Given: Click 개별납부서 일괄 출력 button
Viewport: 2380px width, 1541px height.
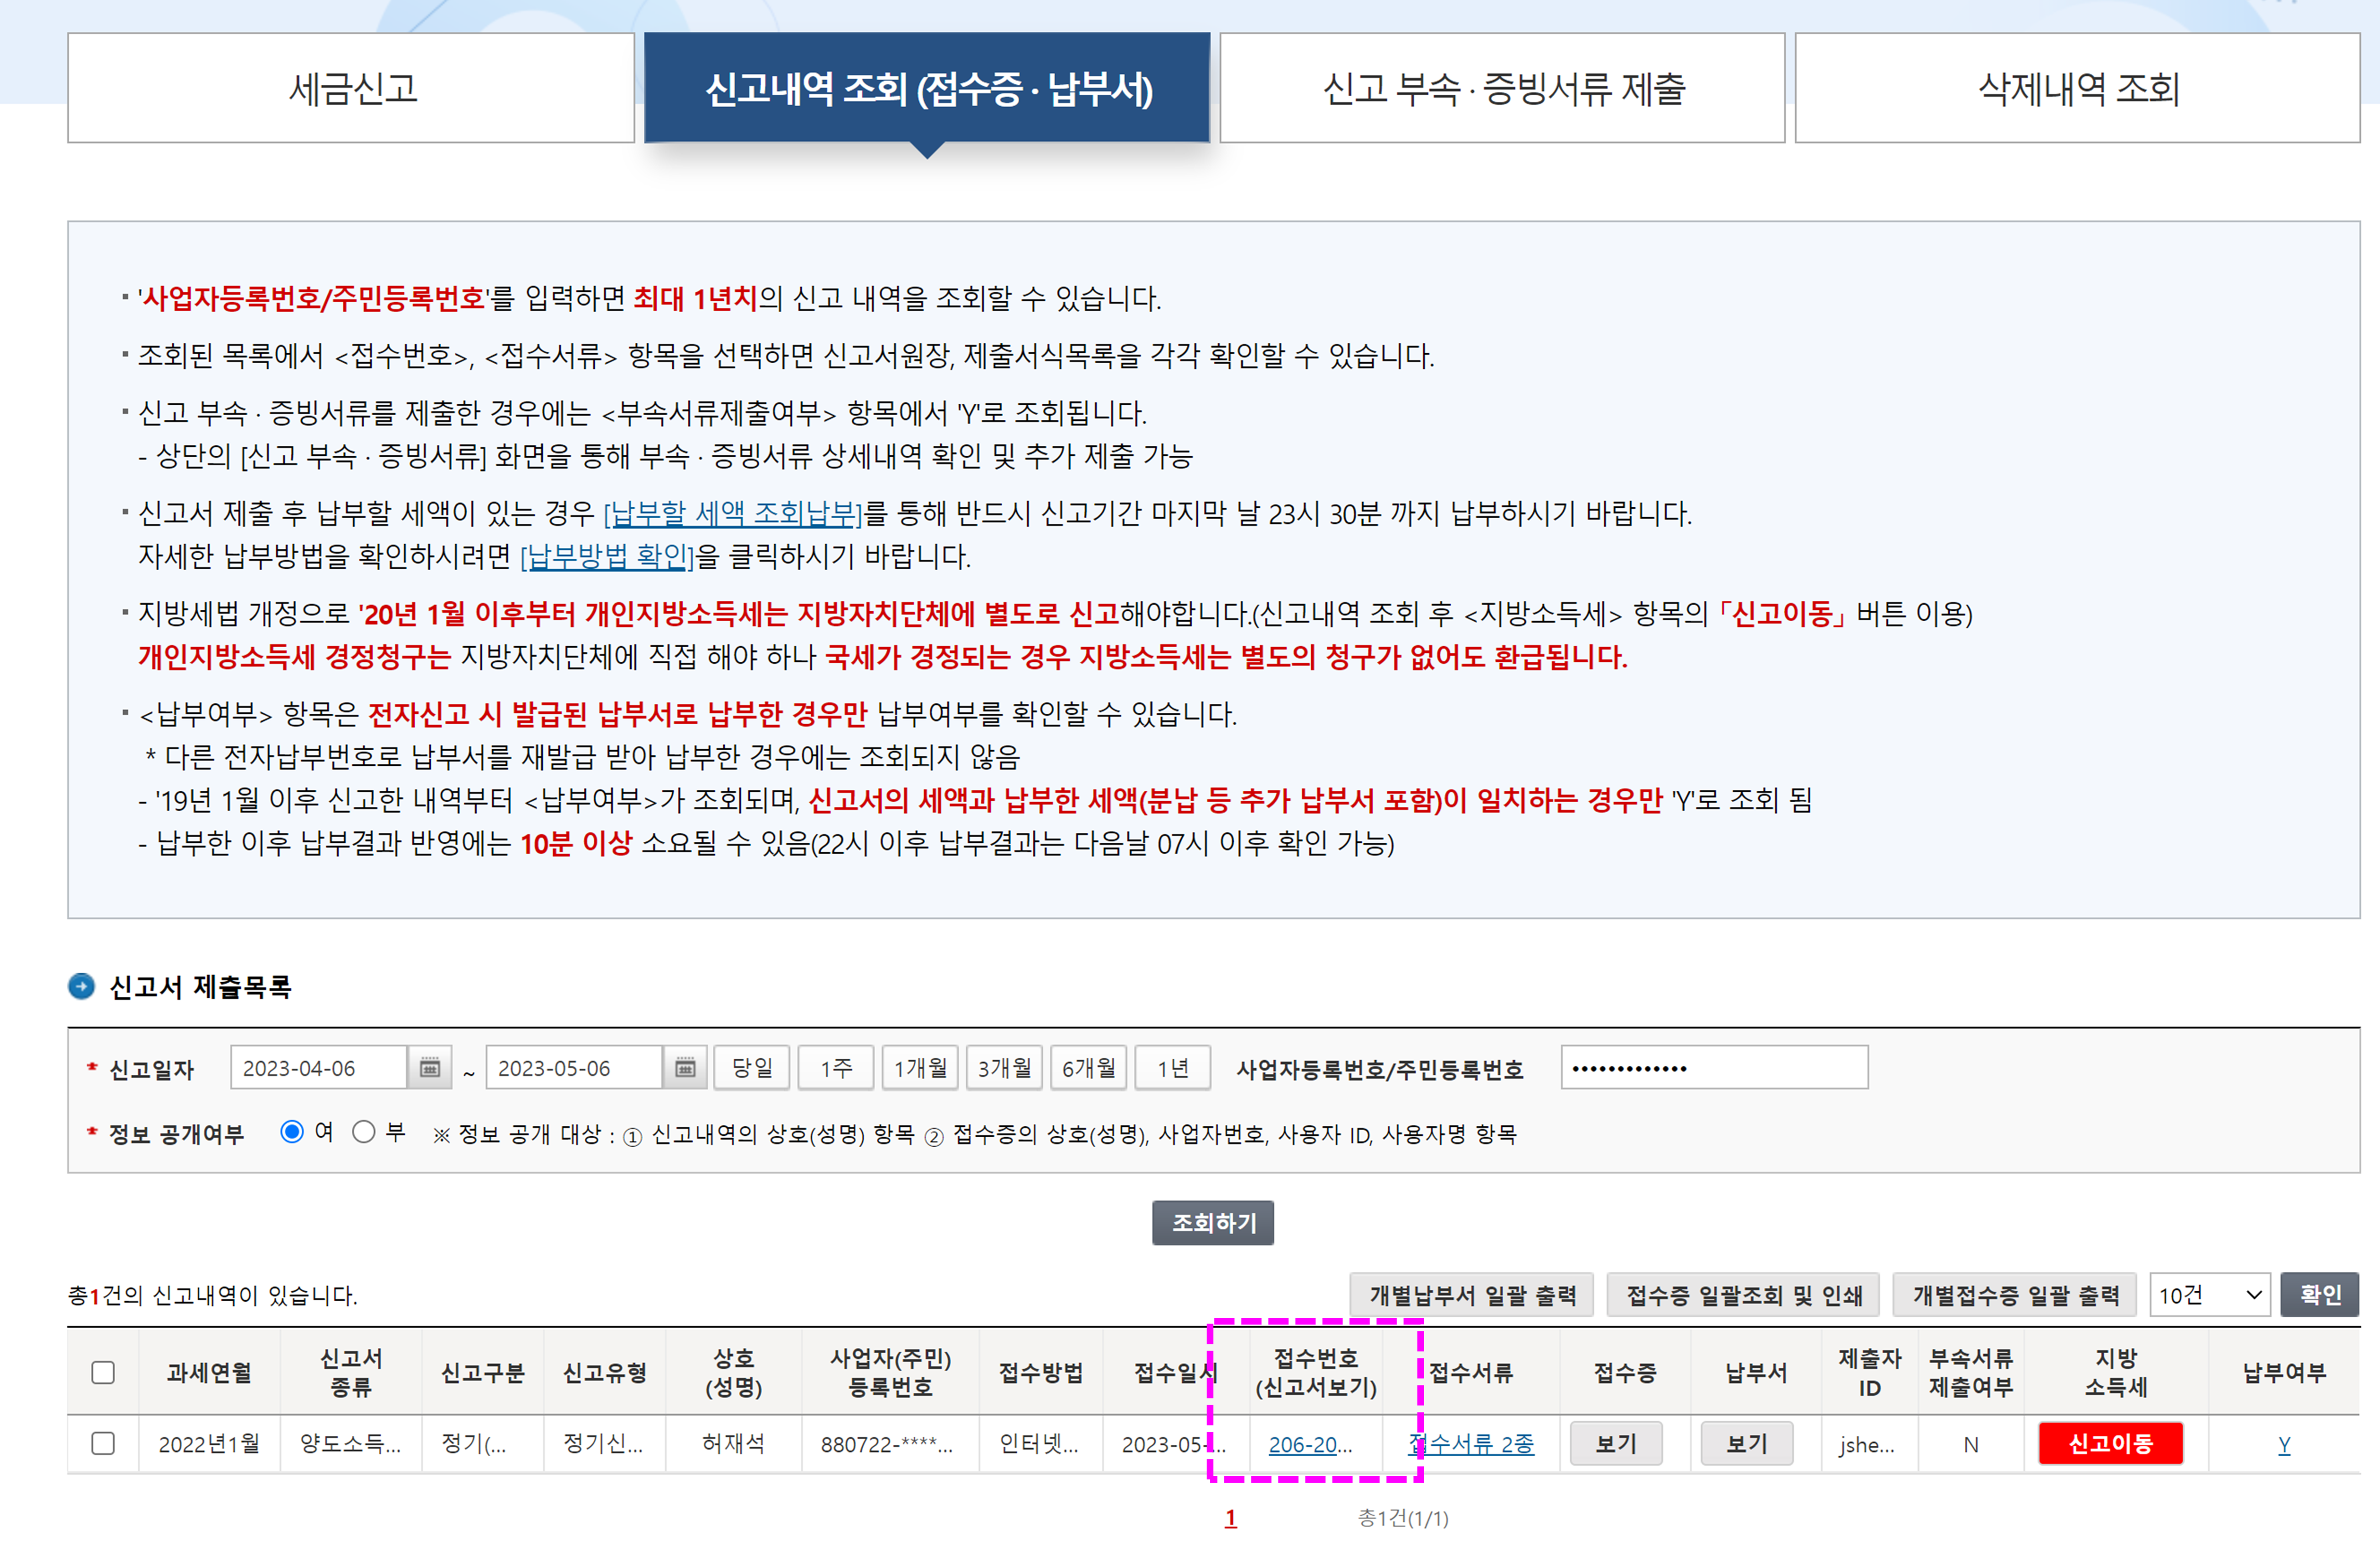Looking at the screenshot, I should tap(1472, 1295).
